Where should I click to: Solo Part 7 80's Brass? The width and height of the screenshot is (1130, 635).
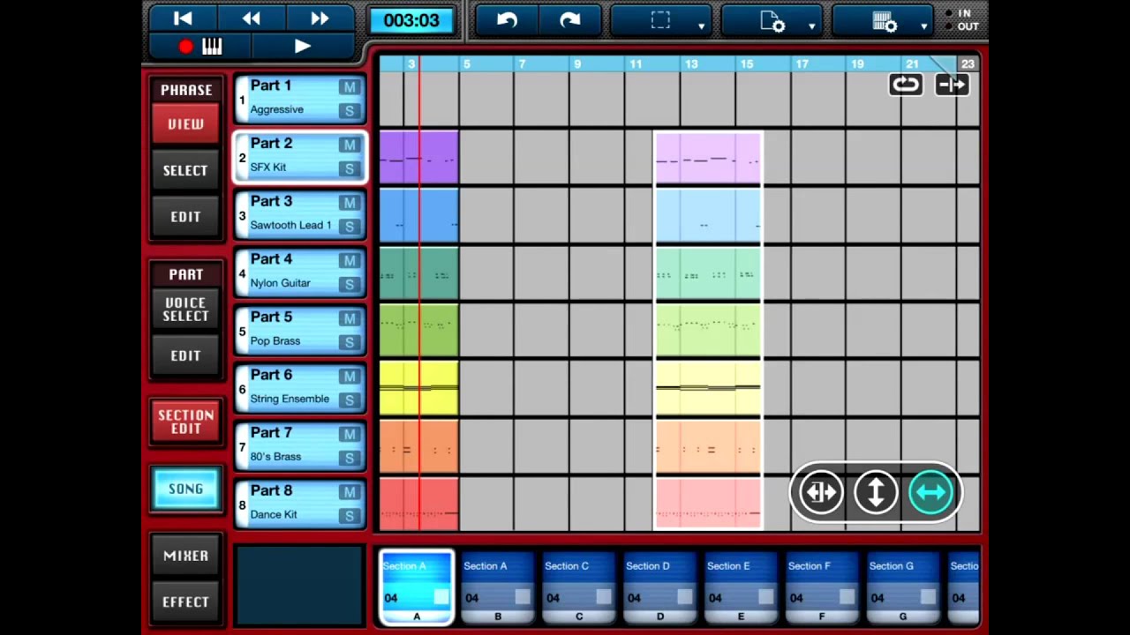coord(350,458)
